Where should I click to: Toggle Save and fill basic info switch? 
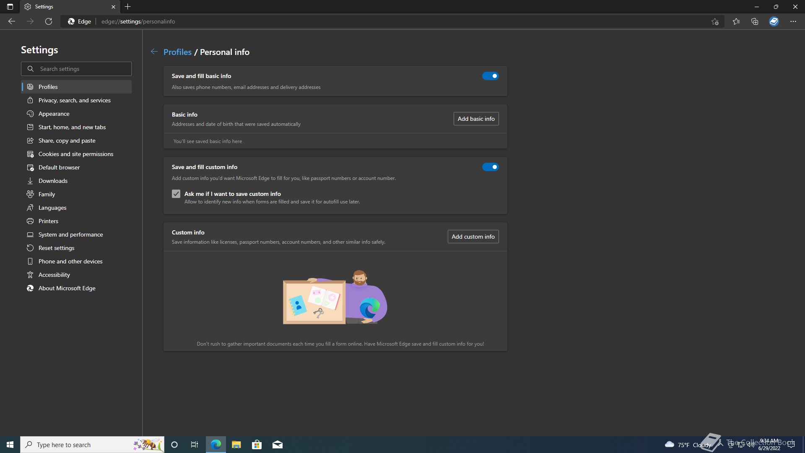[490, 76]
